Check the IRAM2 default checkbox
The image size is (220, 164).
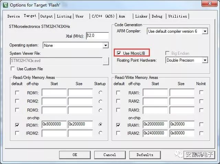(118, 133)
